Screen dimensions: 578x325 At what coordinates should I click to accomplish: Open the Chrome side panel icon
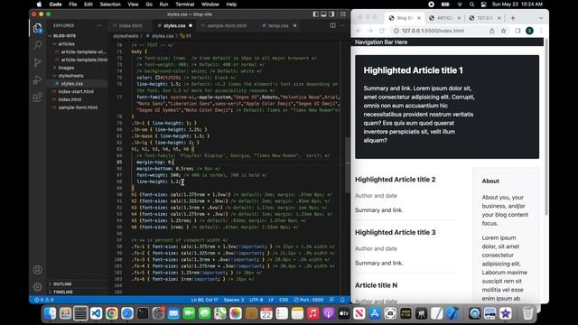click(x=517, y=31)
